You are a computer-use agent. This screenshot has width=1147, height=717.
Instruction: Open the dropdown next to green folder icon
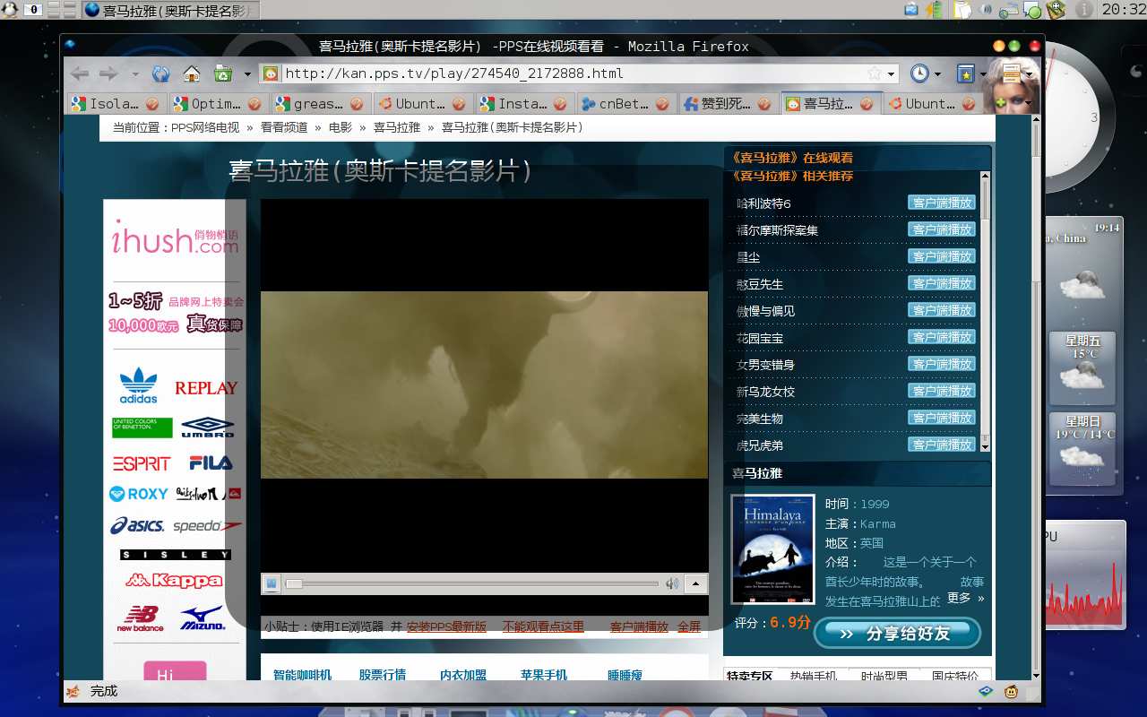tap(247, 74)
